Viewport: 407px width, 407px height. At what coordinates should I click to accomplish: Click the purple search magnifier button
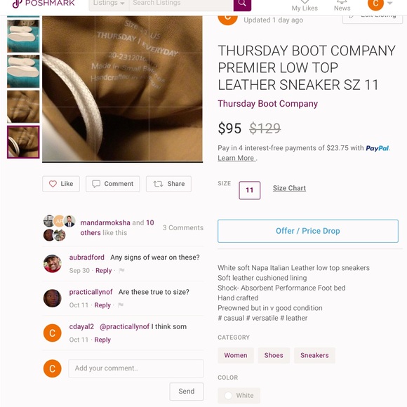pos(242,4)
